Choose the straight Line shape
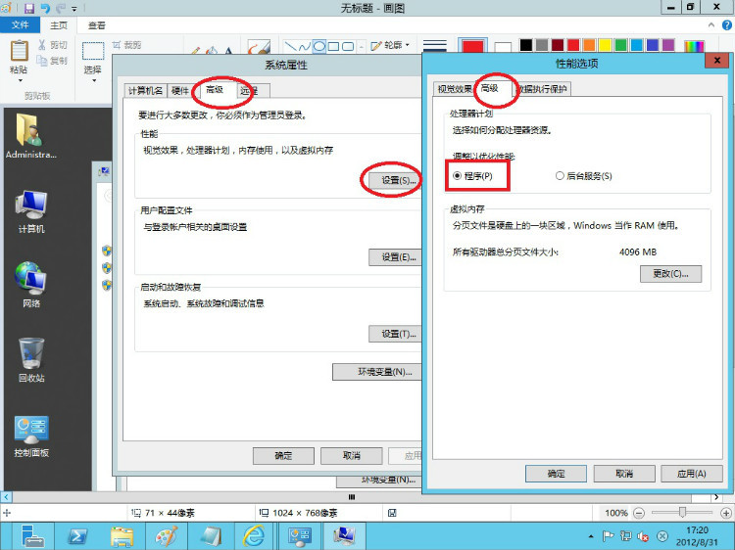Screen dimensions: 735x550 coord(291,46)
